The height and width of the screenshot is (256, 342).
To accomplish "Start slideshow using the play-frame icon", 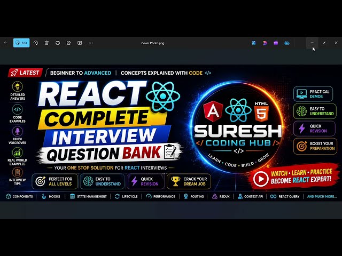I will (80, 43).
